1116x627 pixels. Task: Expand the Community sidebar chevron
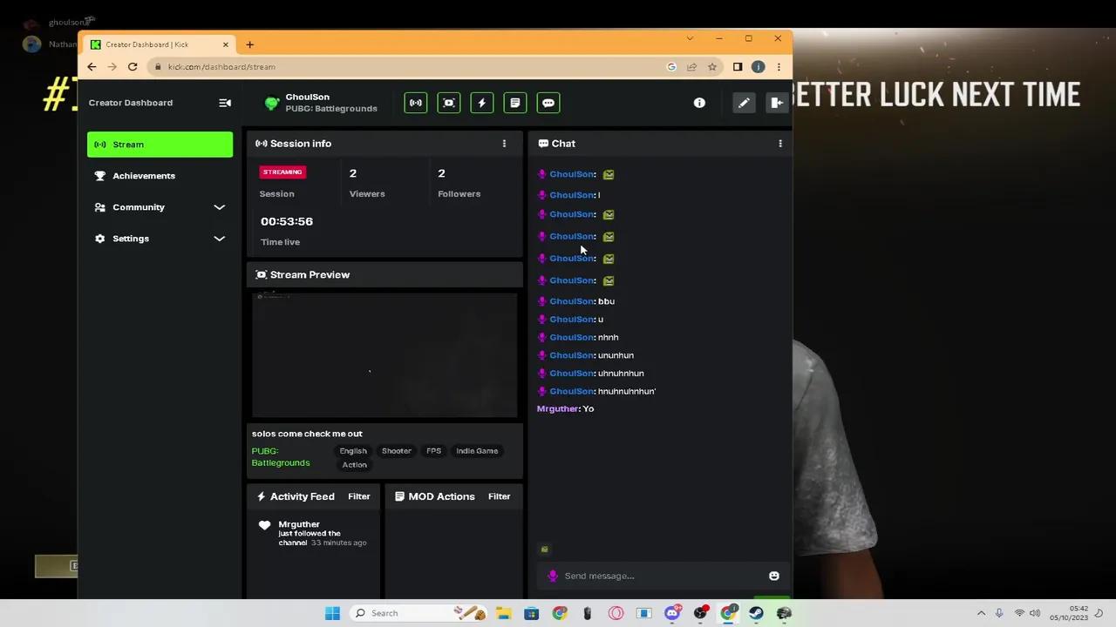pyautogui.click(x=220, y=207)
